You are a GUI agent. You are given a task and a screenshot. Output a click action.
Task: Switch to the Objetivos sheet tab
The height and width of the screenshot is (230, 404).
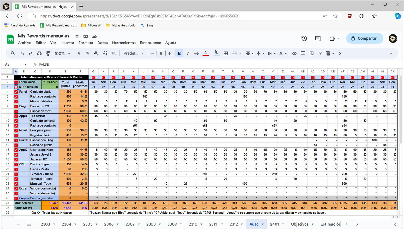[x=300, y=224]
